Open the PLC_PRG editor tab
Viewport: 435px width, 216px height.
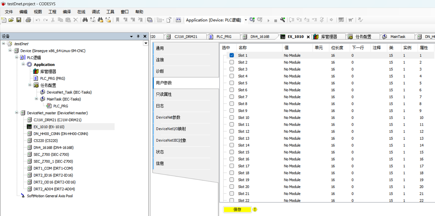click(224, 37)
